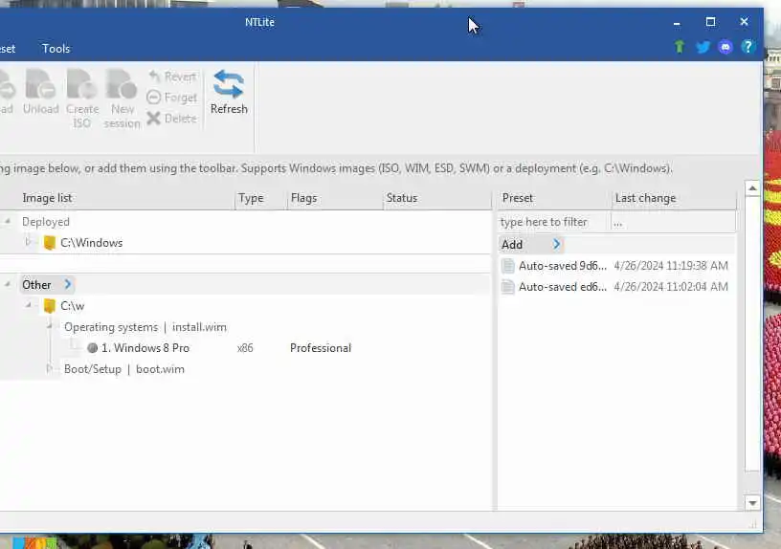Click the green update arrow icon
The height and width of the screenshot is (549, 781).
point(680,47)
